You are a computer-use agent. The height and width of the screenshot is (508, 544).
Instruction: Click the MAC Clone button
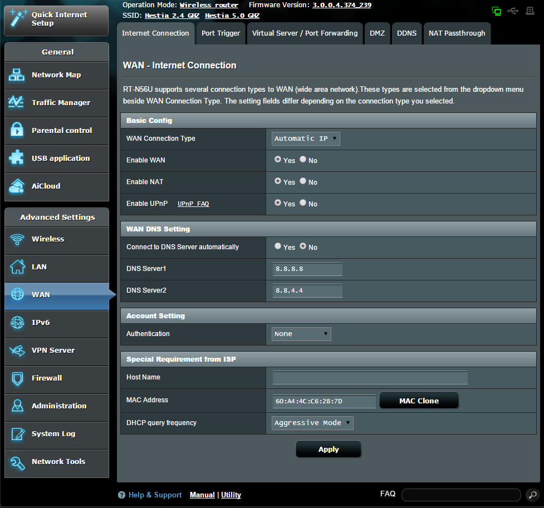(419, 401)
